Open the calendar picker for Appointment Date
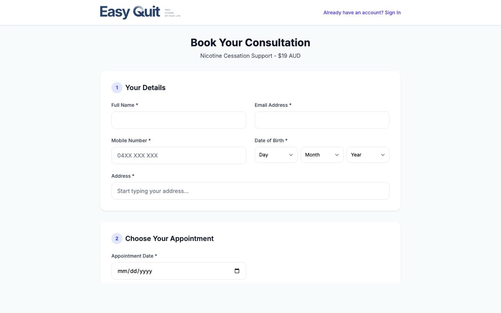501x313 pixels. coord(237,271)
